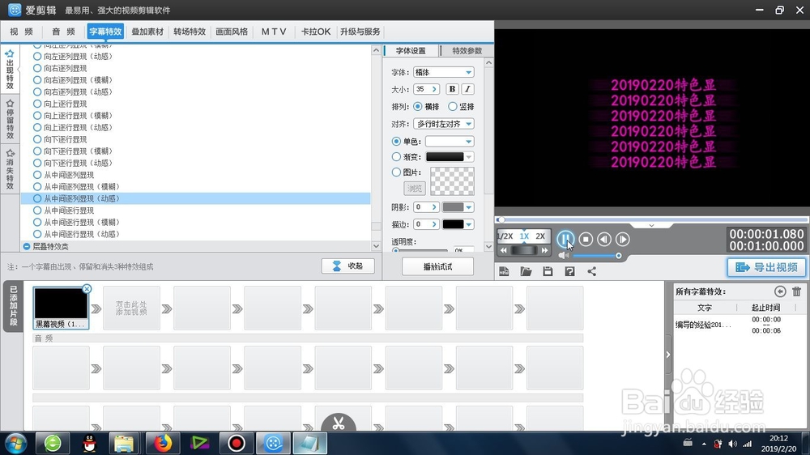Choose 向下逐行显现（模糊） effect

[x=37, y=151]
